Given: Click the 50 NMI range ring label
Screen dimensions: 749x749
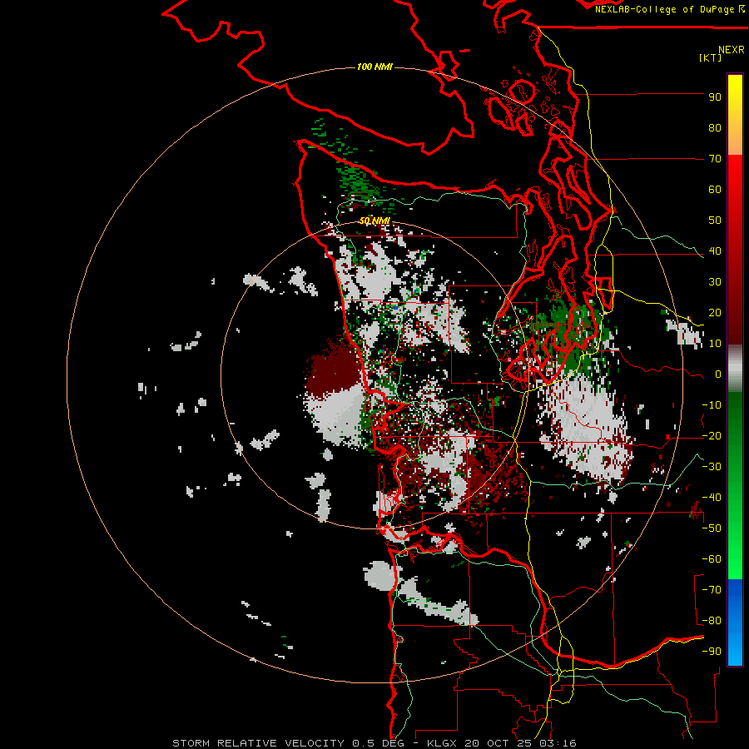Looking at the screenshot, I should pos(374,221).
